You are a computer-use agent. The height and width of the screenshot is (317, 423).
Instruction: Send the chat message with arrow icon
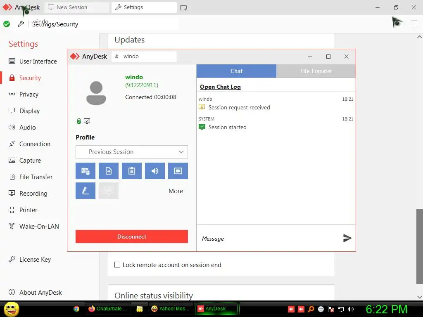click(347, 238)
